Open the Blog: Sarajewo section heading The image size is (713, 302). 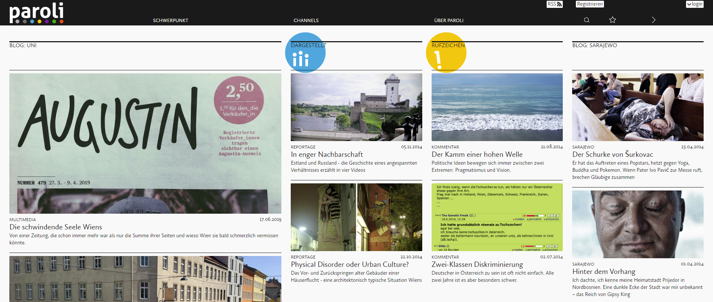pos(595,45)
